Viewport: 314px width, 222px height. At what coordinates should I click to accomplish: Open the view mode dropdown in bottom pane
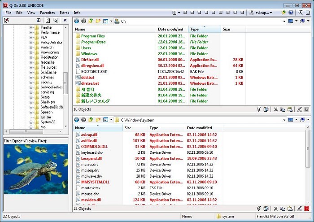pos(111,120)
